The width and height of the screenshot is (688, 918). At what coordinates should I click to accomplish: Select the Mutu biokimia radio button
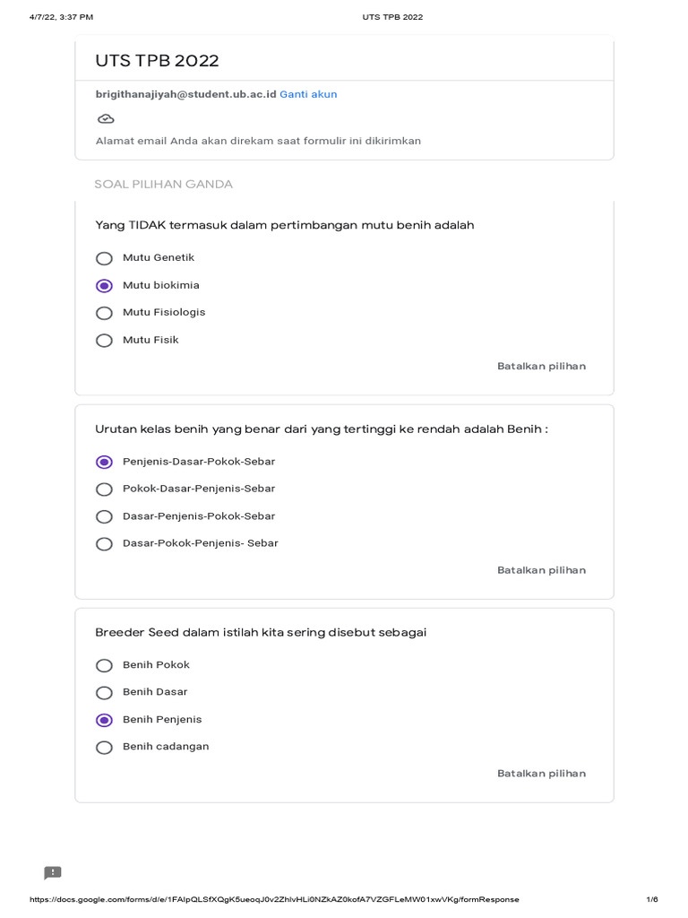coord(105,286)
